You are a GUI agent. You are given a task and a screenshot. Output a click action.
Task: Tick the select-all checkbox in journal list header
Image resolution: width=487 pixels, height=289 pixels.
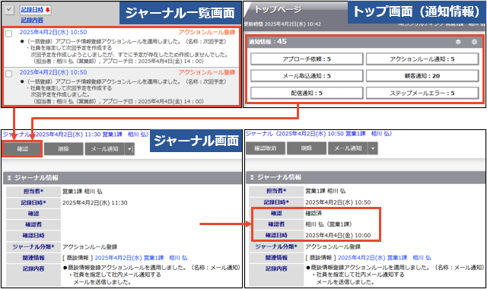9,10
